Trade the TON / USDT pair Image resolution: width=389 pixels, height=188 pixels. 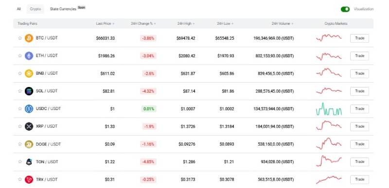tap(359, 162)
